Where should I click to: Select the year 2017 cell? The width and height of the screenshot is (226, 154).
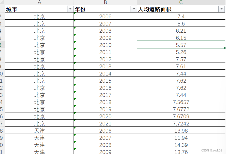pyautogui.click(x=105, y=95)
